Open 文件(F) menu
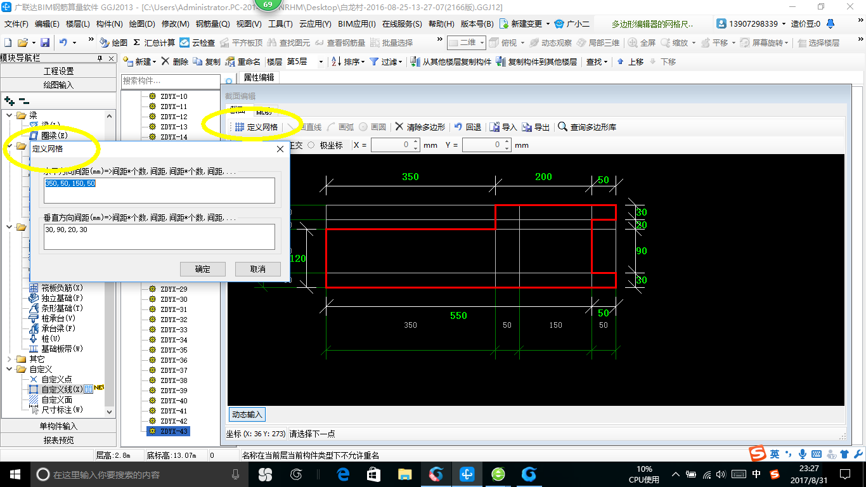This screenshot has width=866, height=487. click(x=16, y=23)
